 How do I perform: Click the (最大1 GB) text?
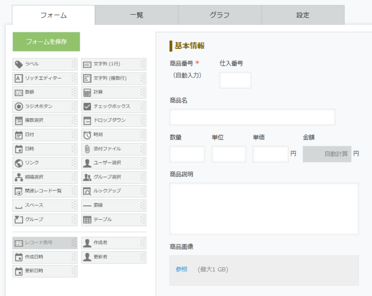(213, 270)
